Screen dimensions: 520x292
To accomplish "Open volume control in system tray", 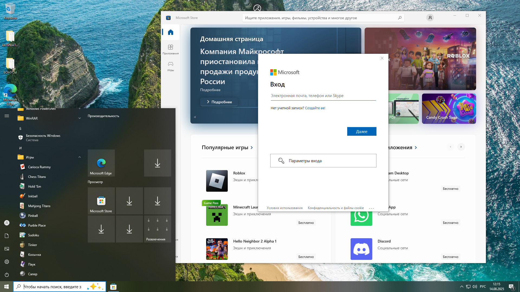I will point(475,287).
